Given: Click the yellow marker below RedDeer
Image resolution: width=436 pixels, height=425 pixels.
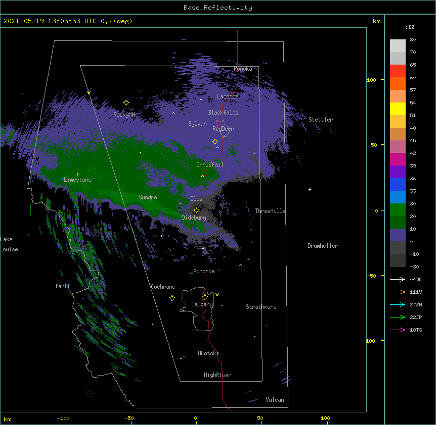Looking at the screenshot, I should click(x=215, y=141).
